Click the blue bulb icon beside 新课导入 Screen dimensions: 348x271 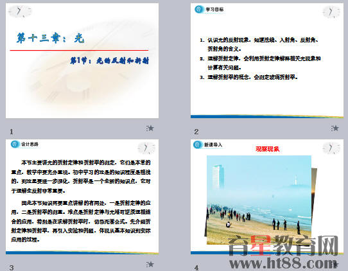point(197,144)
